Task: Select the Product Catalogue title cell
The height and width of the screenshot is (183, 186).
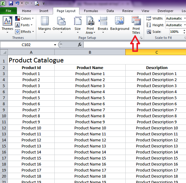Action: [31, 60]
